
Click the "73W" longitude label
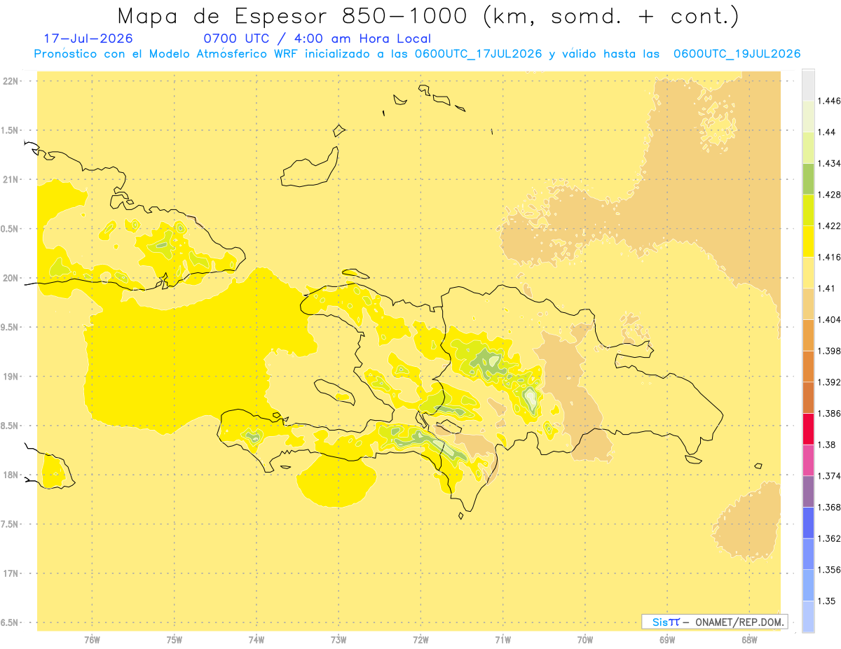[339, 640]
